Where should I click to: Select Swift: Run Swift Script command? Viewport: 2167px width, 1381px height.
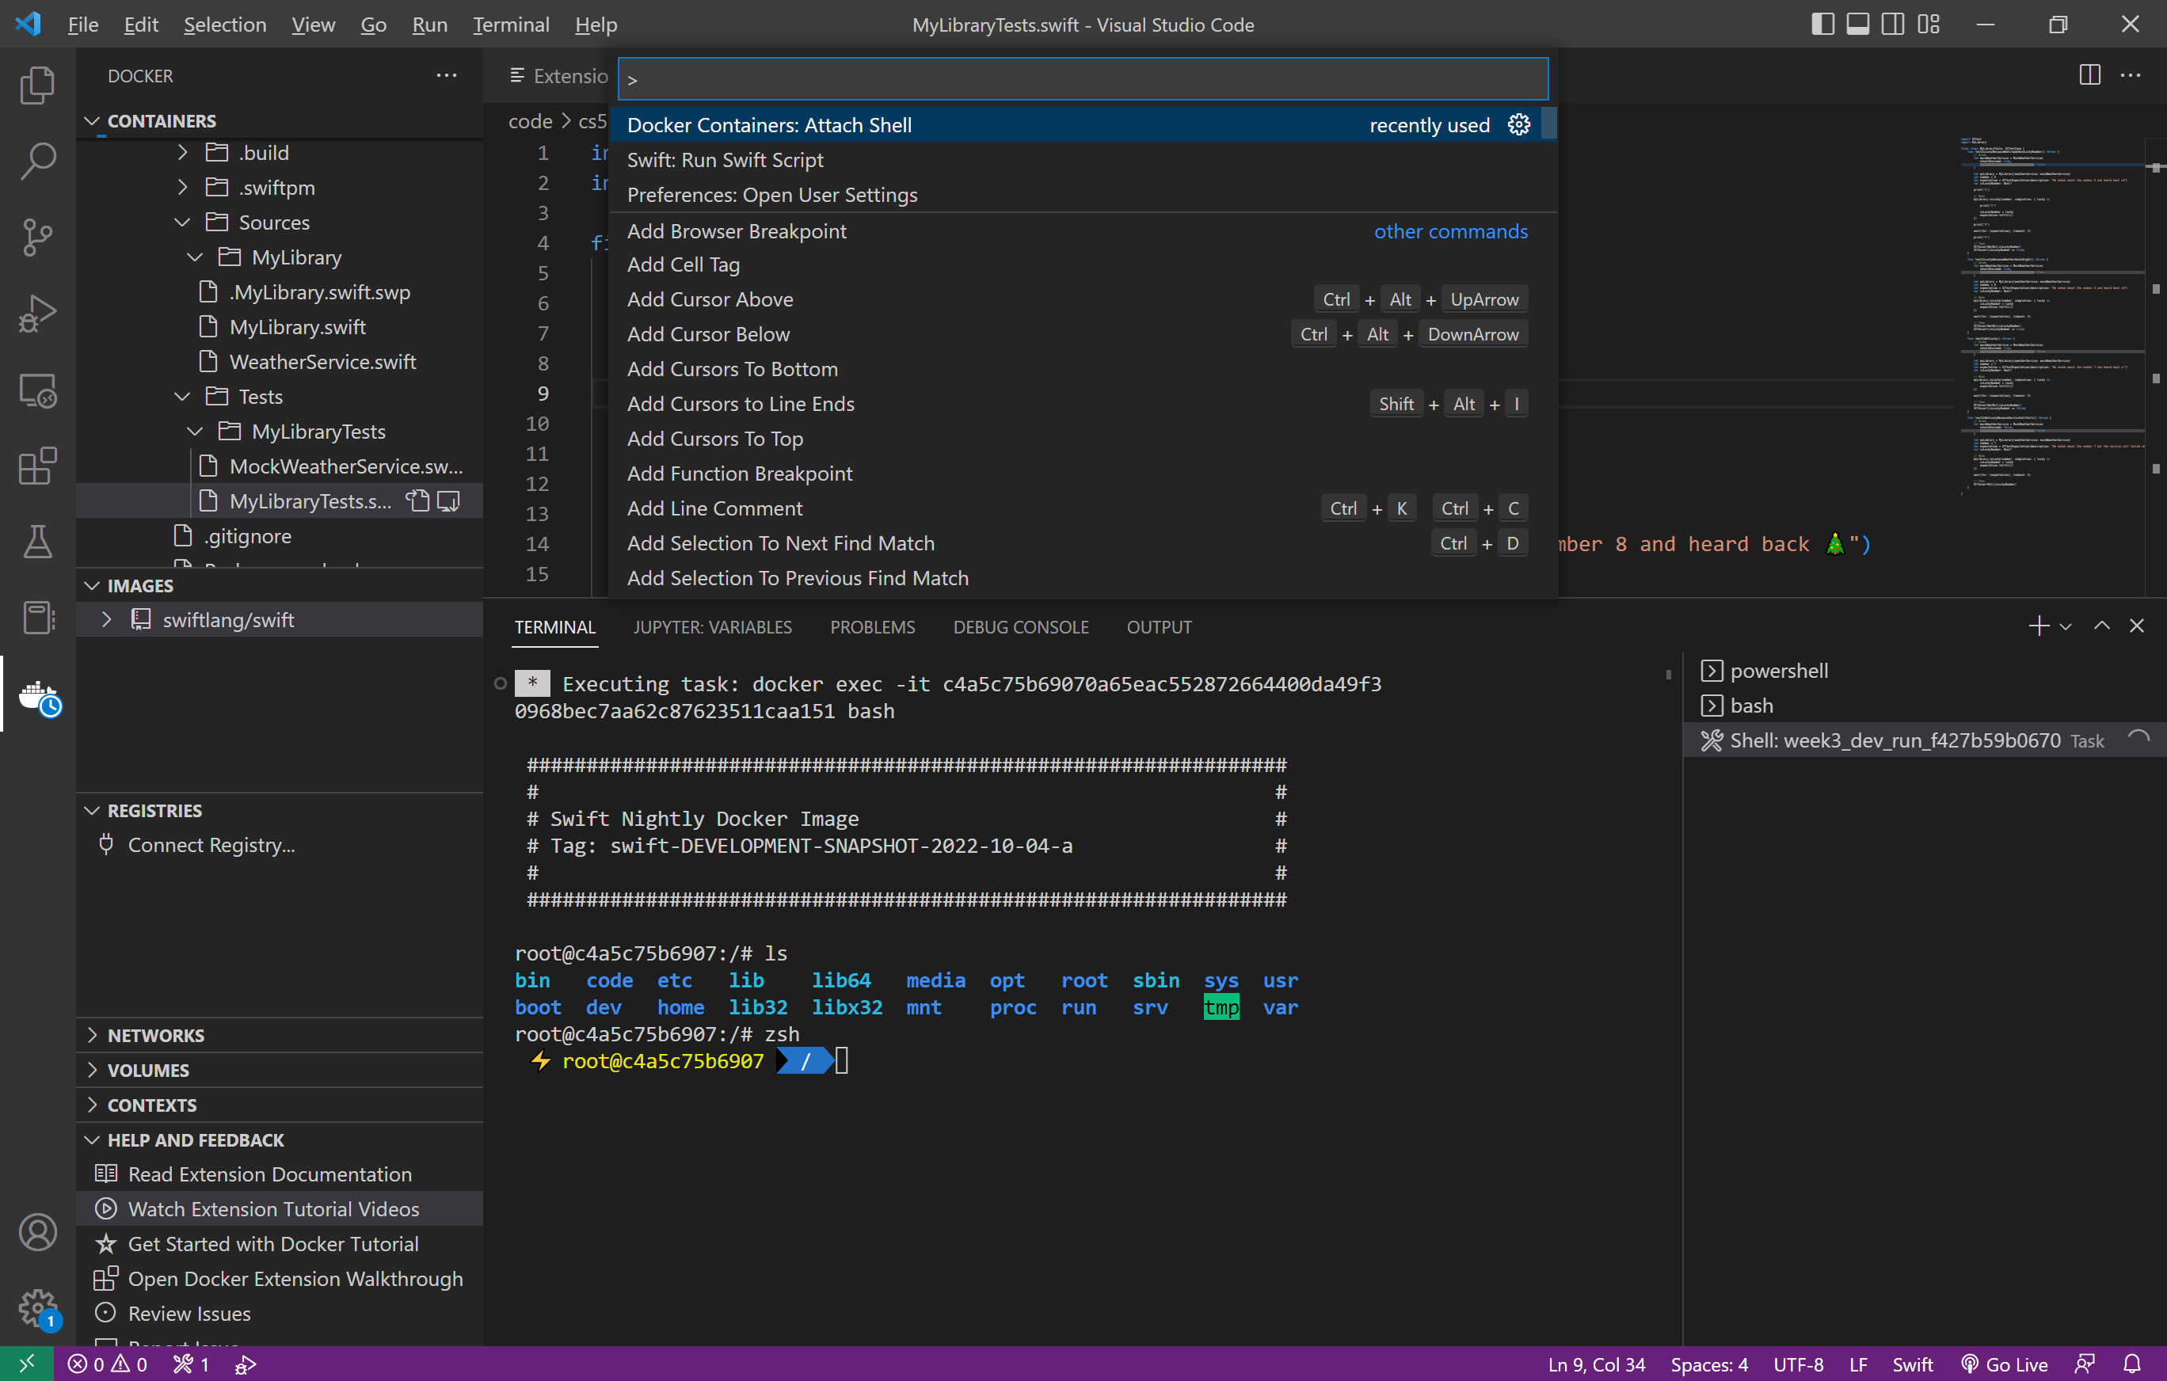pos(1083,160)
